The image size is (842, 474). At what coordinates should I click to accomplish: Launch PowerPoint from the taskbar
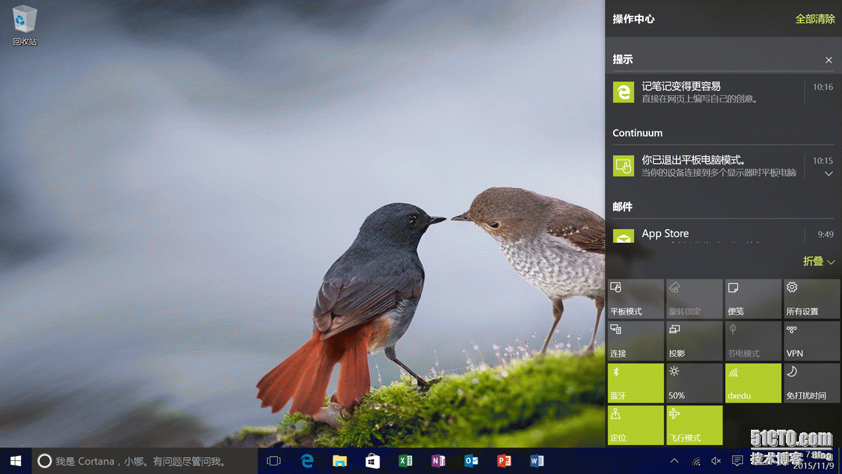click(504, 461)
